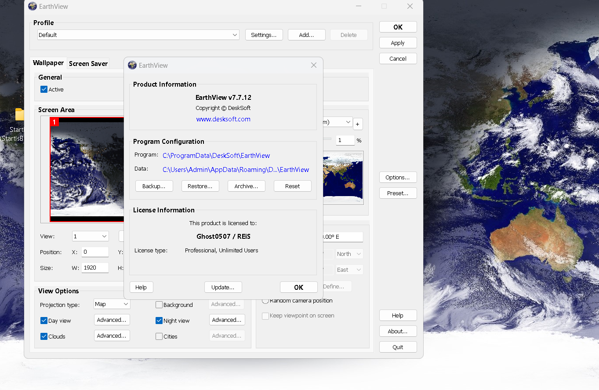This screenshot has width=599, height=390.
Task: Click Help button in About dialog
Action: pos(141,287)
